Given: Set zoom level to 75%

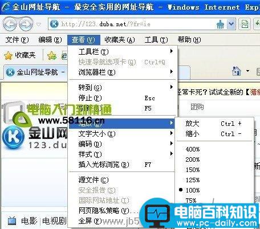Looking at the screenshot, I should point(191,201).
